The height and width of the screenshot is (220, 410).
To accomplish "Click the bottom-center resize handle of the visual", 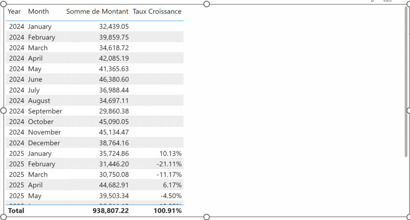I will pos(207,217).
